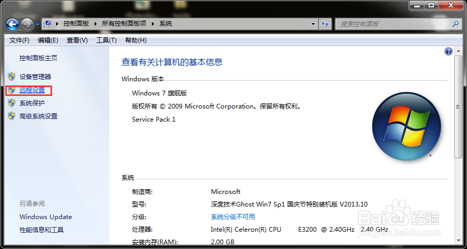Expand arrow after 所有控制面板项 breadcrumb
Screen dimensions: 467x249
pos(153,24)
